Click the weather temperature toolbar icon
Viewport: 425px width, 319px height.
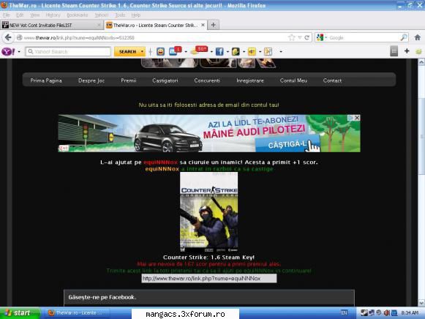click(252, 51)
